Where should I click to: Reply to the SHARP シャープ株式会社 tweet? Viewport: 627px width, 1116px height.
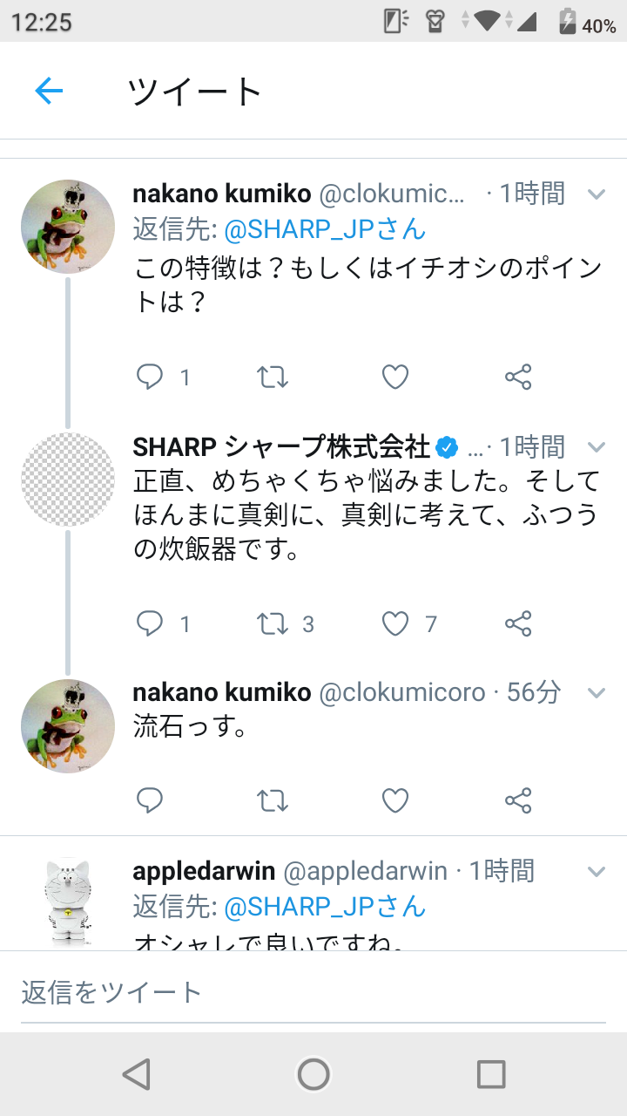(151, 623)
